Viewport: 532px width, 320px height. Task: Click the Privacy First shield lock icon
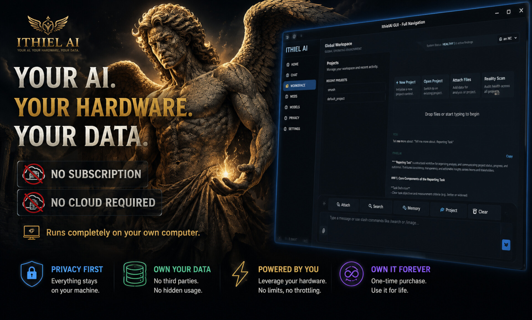pos(32,274)
